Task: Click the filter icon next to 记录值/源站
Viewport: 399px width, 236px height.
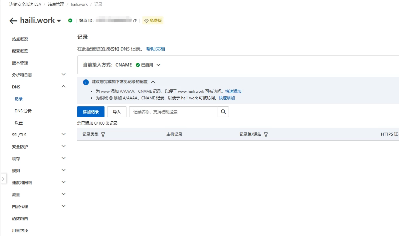Action: [x=266, y=135]
